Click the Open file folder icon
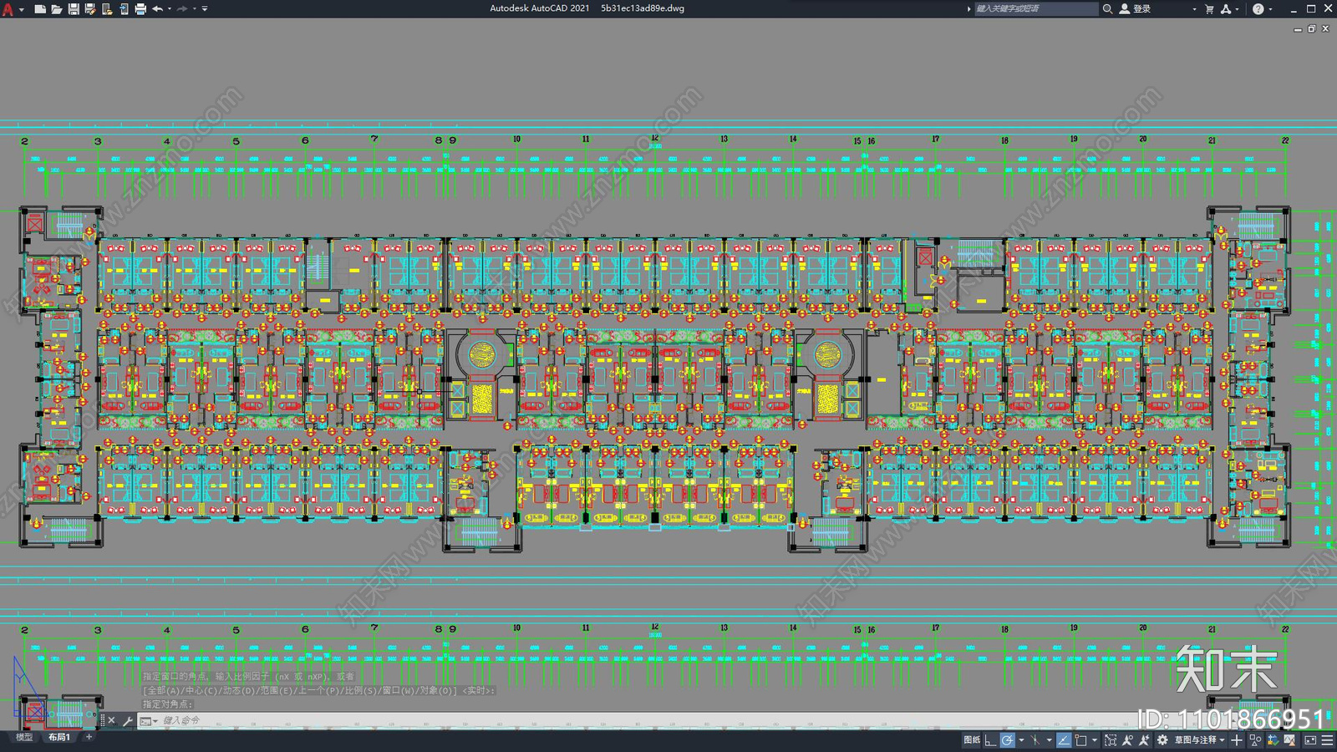The width and height of the screenshot is (1337, 752). pyautogui.click(x=57, y=8)
